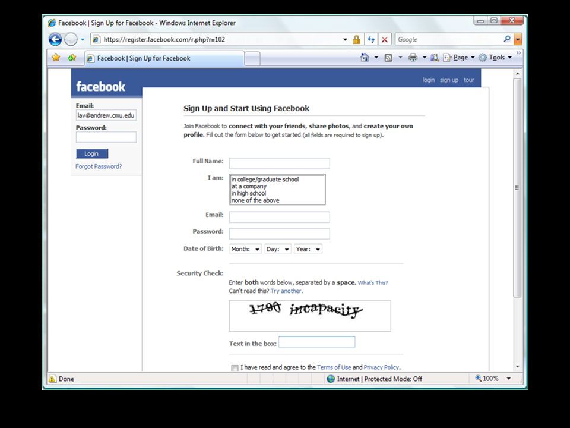570x428 pixels.
Task: Select the Facebook Sign Up tab
Action: point(164,58)
